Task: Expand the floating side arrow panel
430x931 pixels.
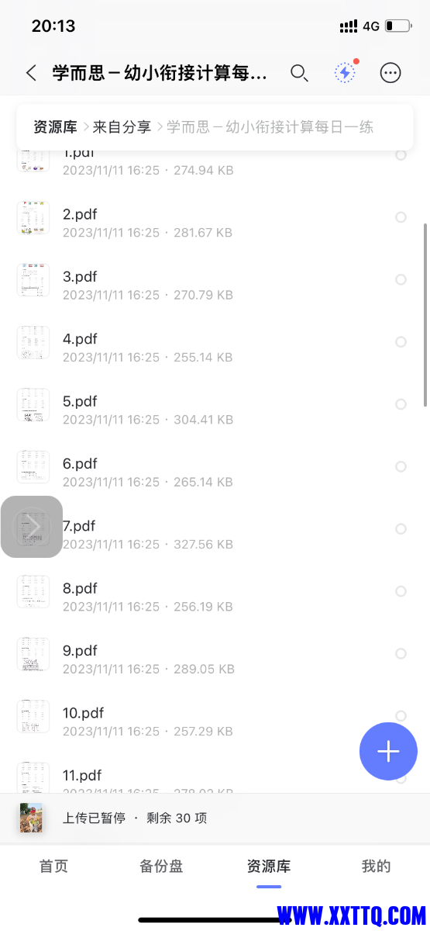Action: pos(31,527)
